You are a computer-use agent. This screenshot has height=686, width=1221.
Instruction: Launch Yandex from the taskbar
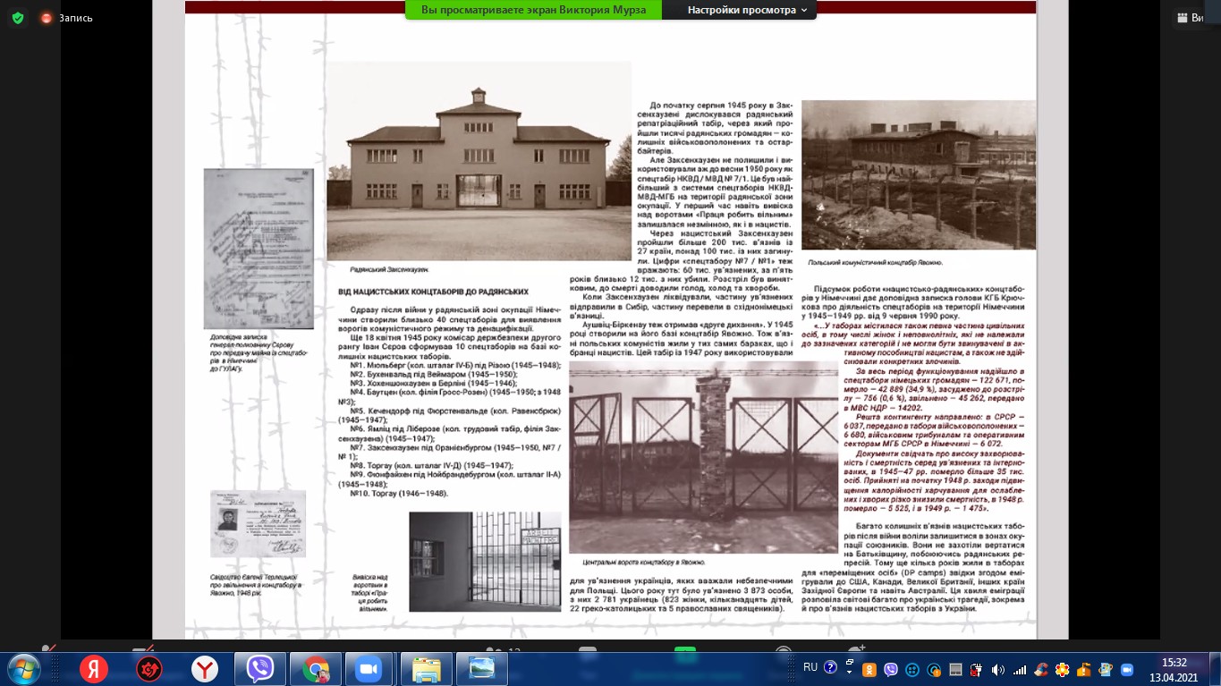click(x=92, y=669)
